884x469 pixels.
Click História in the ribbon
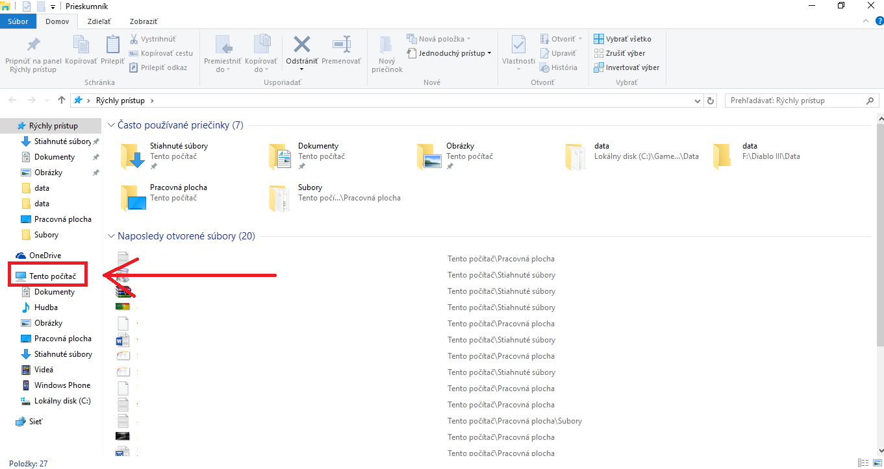558,67
